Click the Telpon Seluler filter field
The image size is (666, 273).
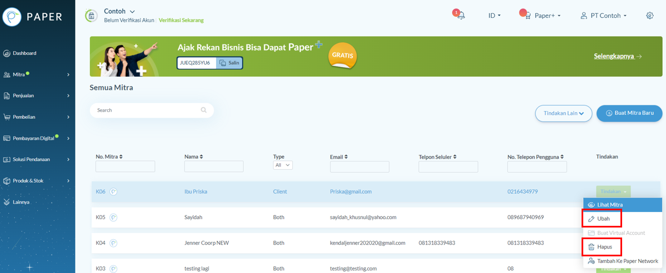448,166
